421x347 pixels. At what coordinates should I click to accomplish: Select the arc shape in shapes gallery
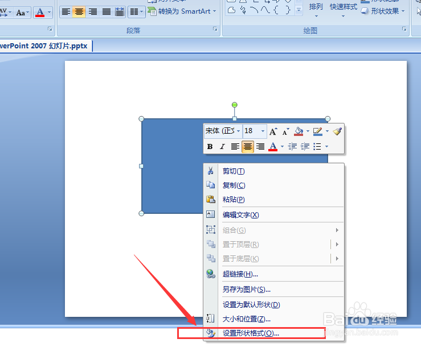[x=254, y=10]
